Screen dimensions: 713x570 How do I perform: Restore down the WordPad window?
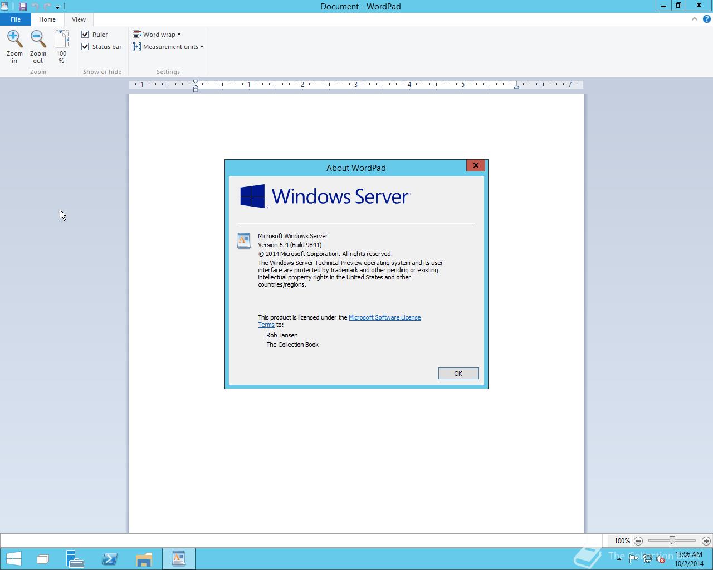tap(678, 6)
